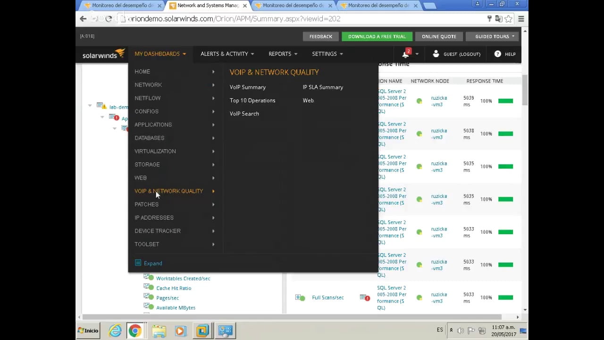
Task: Switch to the first Monitoreo del desempeño tab
Action: pos(123,6)
